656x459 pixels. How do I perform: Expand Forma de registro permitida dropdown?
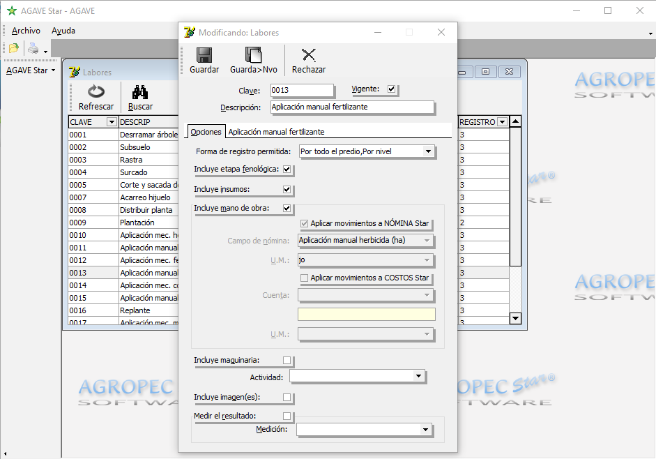click(x=428, y=151)
